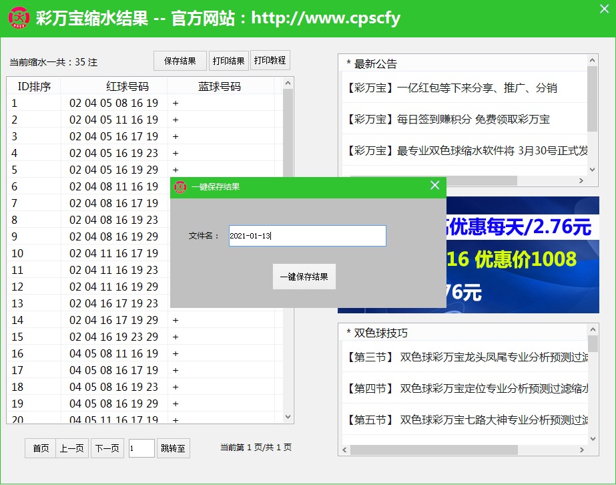Click the logo icon in save dialog

[x=180, y=187]
